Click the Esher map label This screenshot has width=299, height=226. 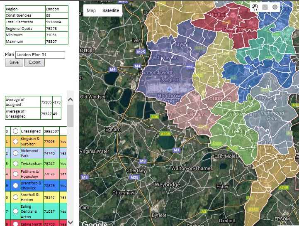click(x=223, y=187)
